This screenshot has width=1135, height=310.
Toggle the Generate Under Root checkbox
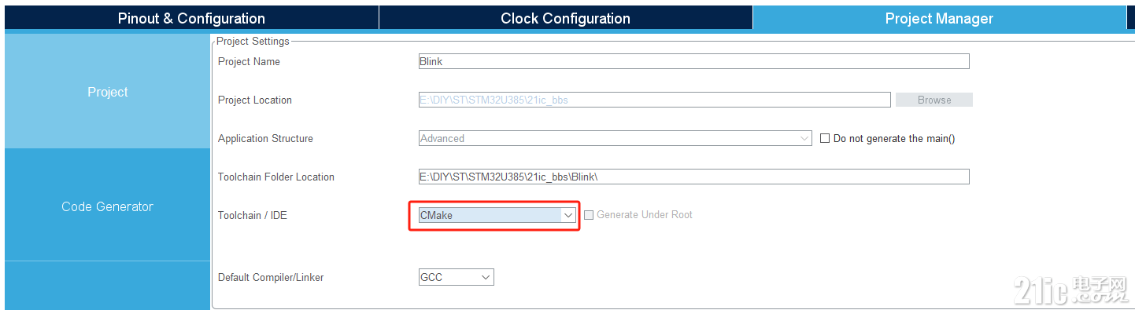tap(589, 215)
